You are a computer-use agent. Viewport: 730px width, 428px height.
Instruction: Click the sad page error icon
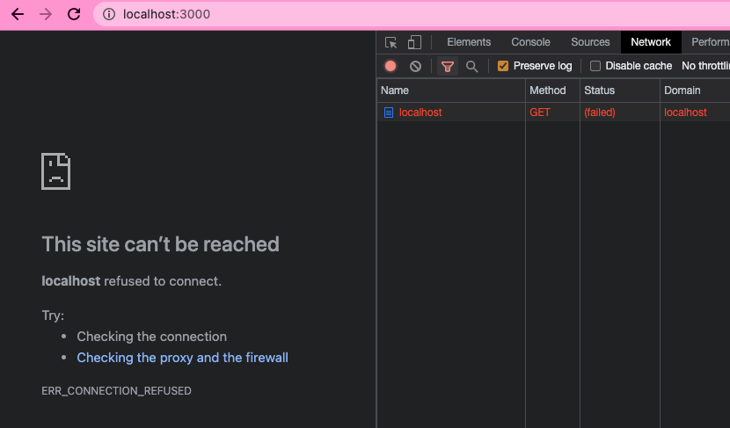pos(56,171)
